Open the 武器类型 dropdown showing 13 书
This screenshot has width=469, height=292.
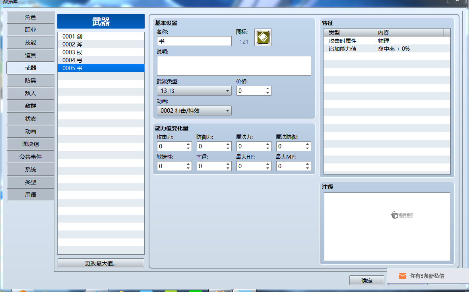click(194, 91)
